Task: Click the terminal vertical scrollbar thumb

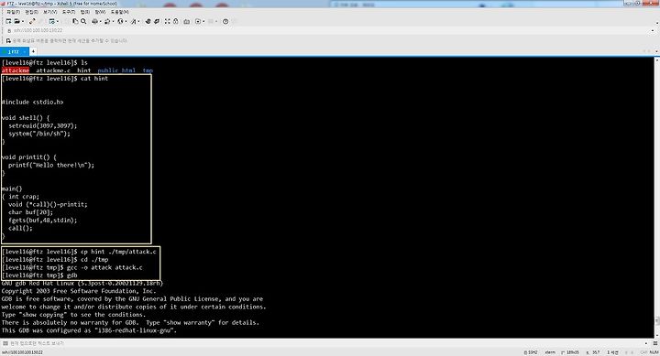Action: point(657,321)
